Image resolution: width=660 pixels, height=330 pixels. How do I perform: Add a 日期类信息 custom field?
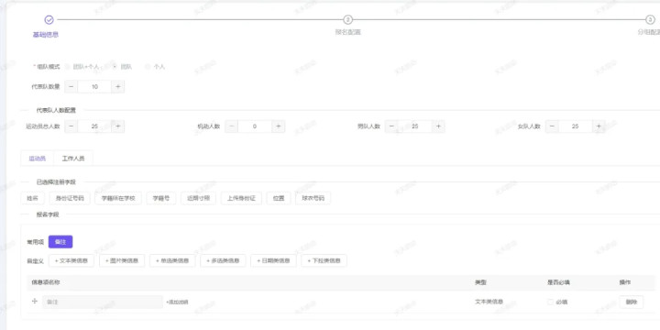click(x=273, y=260)
